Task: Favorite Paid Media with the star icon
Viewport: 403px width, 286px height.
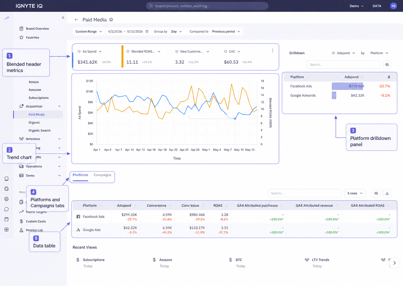Action: coord(111,19)
